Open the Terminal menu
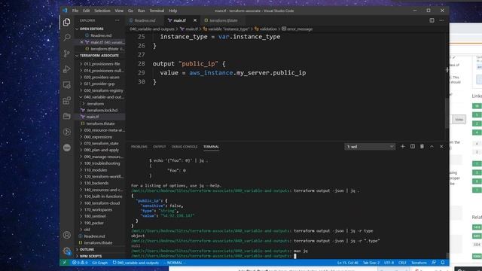The height and width of the screenshot is (271, 482). click(157, 11)
